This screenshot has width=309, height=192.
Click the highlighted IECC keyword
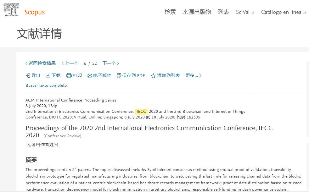click(x=141, y=112)
